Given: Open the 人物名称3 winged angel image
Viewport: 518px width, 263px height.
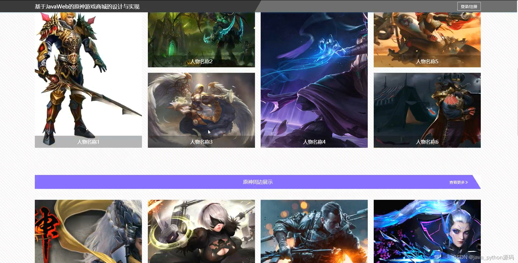Looking at the screenshot, I should tap(201, 110).
